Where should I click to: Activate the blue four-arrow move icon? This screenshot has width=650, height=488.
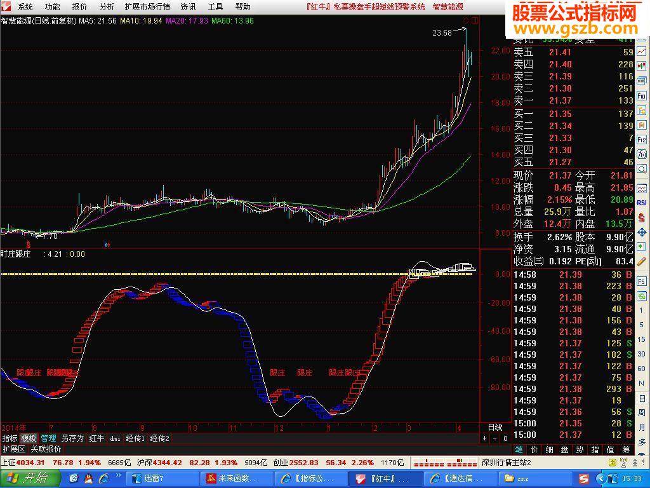coord(641,232)
